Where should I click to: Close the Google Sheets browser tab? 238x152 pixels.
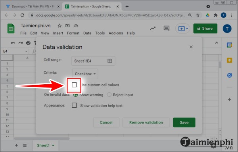point(117,6)
